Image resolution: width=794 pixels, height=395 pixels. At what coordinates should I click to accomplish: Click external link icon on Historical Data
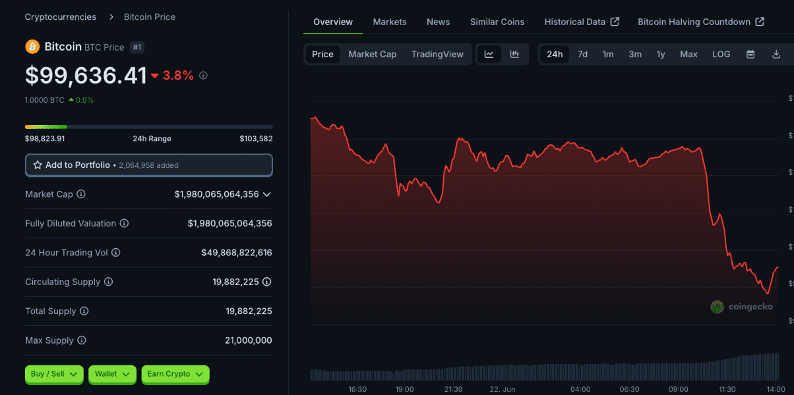[x=615, y=22]
